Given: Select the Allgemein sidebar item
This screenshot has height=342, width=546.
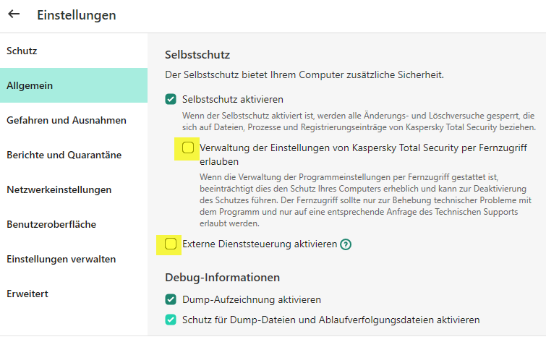Looking at the screenshot, I should (29, 86).
